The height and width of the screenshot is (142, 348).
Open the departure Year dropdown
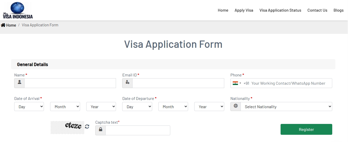tap(209, 107)
